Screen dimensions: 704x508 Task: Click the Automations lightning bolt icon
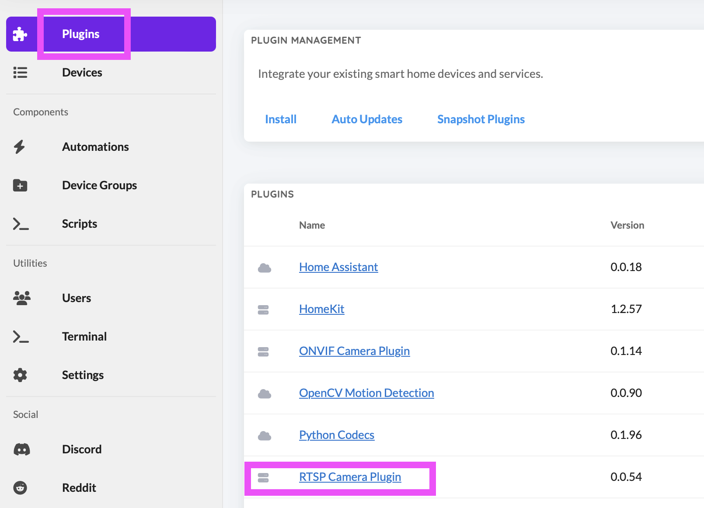pos(19,147)
